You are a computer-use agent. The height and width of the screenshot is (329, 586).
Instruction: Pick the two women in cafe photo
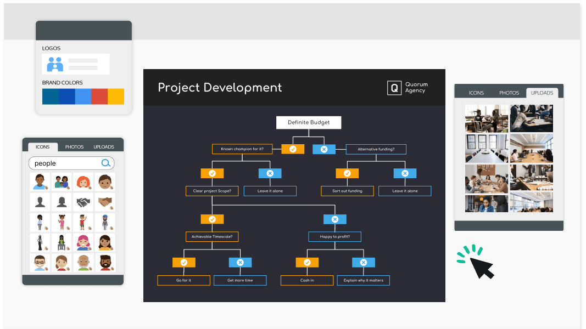(486, 203)
